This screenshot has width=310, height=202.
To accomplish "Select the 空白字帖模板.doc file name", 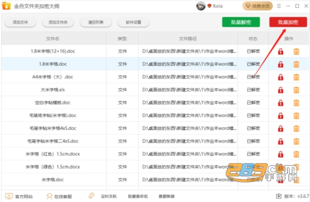I will (53, 103).
